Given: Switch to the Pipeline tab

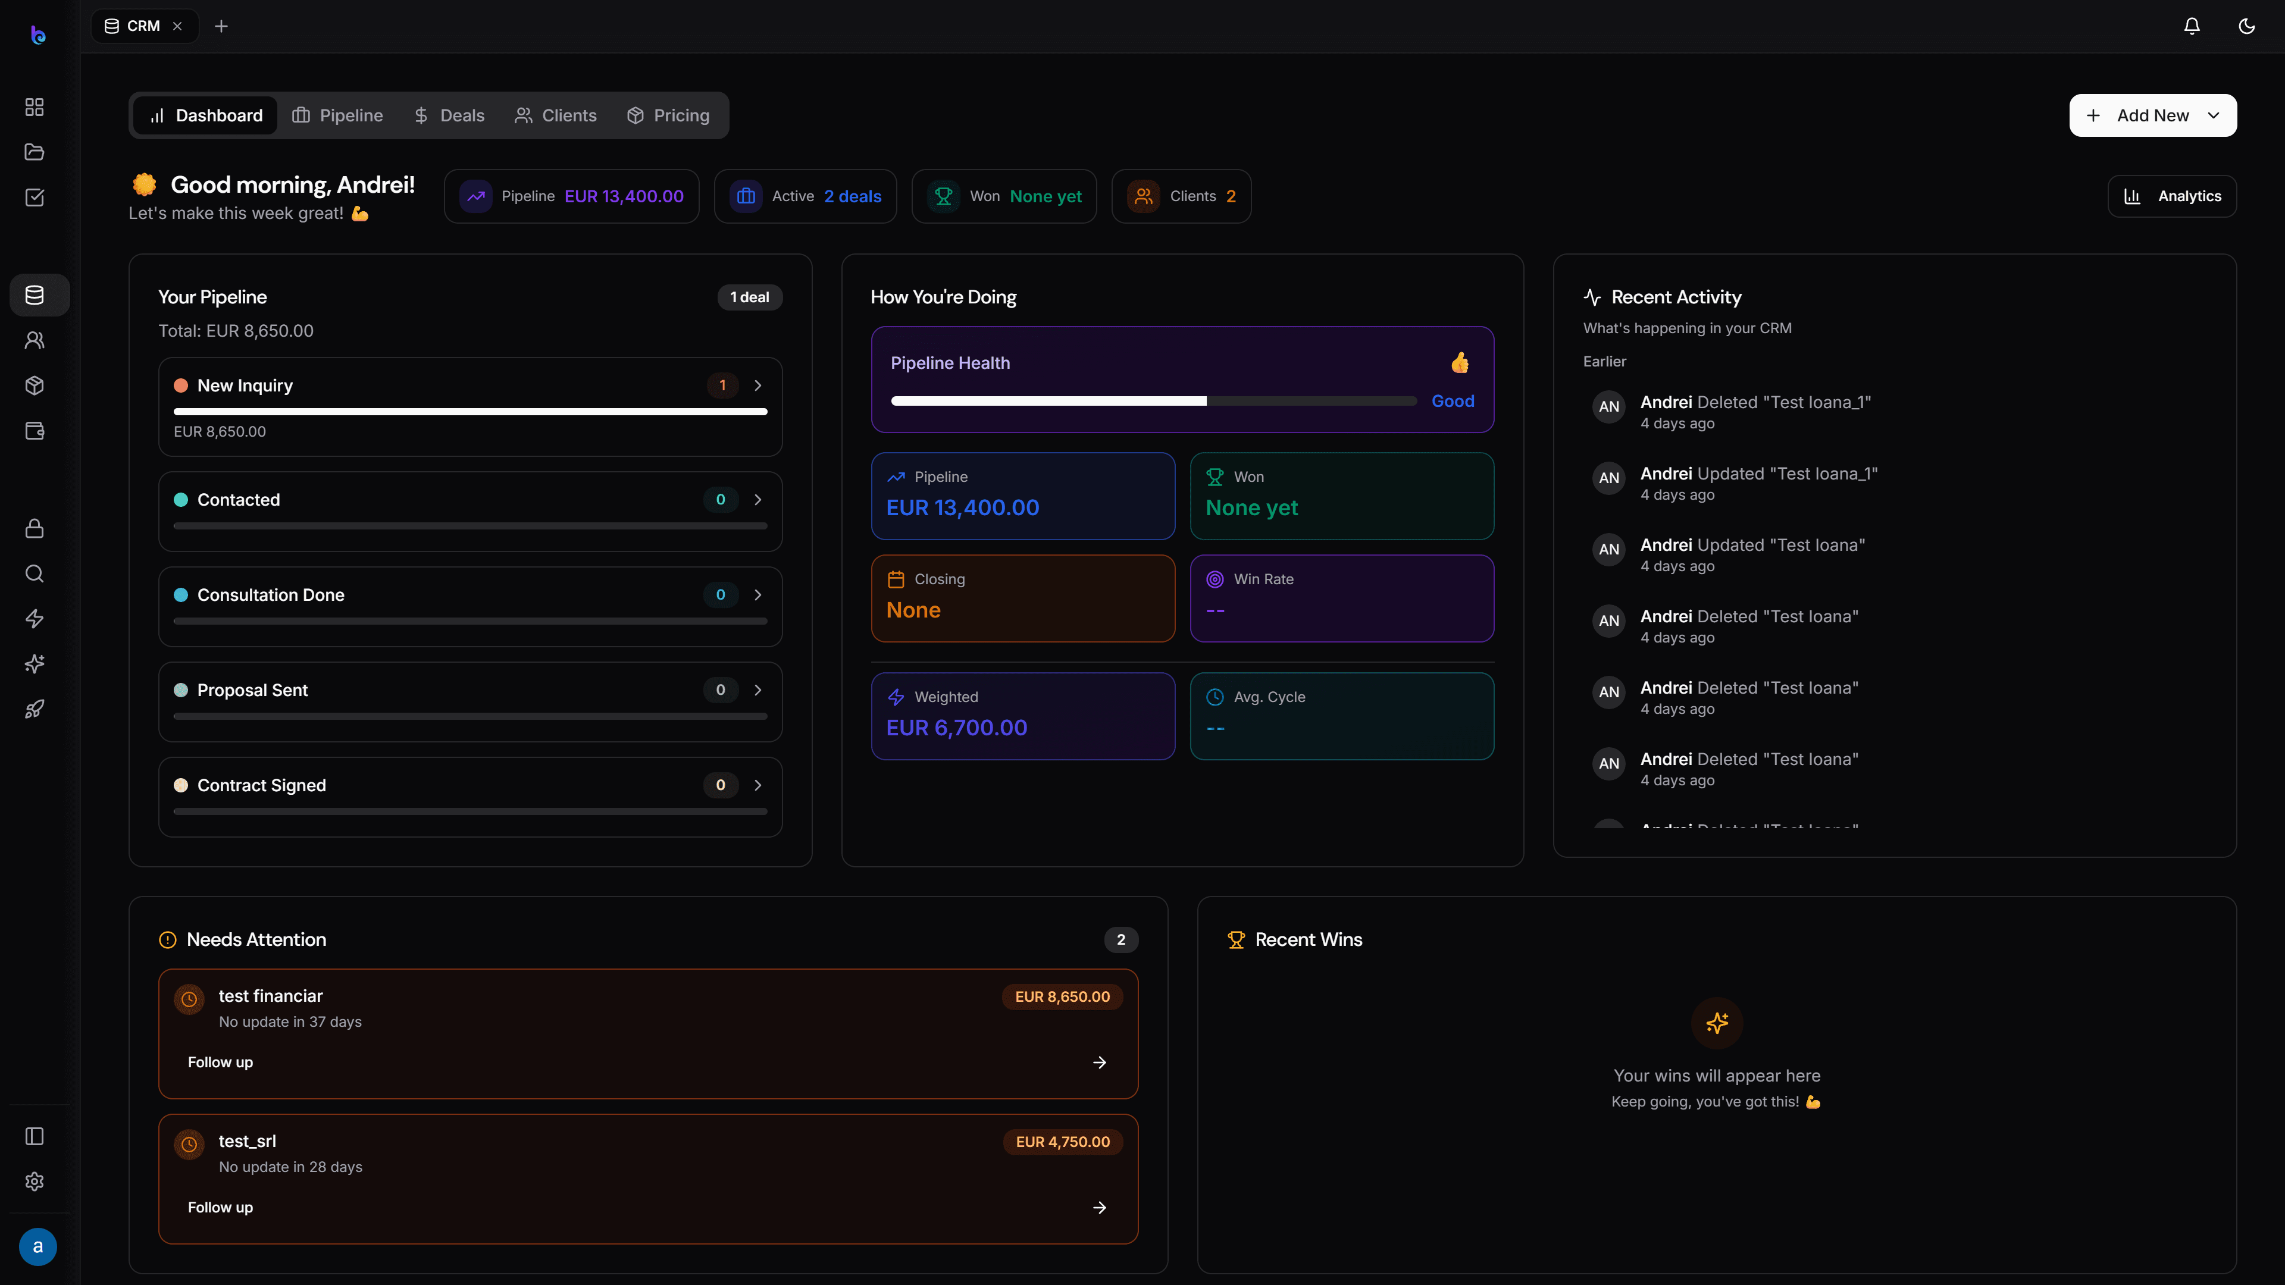Looking at the screenshot, I should point(338,115).
